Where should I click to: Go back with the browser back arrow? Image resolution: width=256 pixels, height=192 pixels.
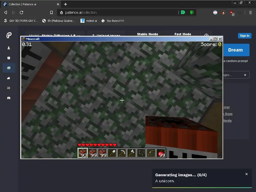[x=5, y=12]
